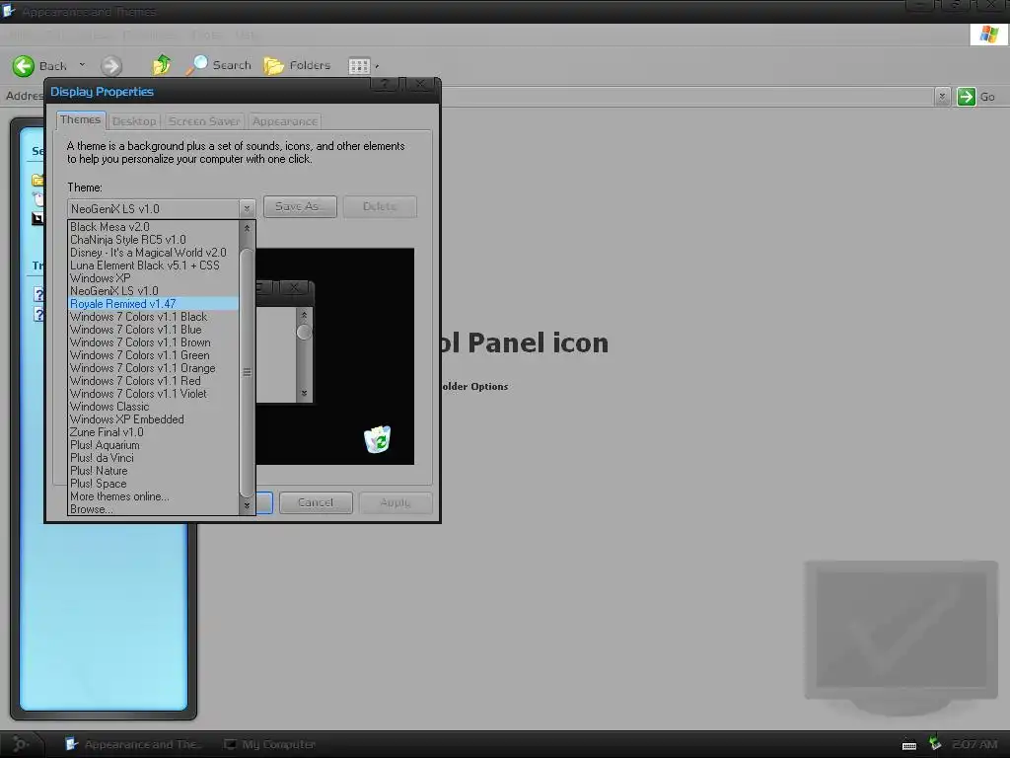Click the green Go arrow button
The image size is (1010, 758).
[967, 97]
